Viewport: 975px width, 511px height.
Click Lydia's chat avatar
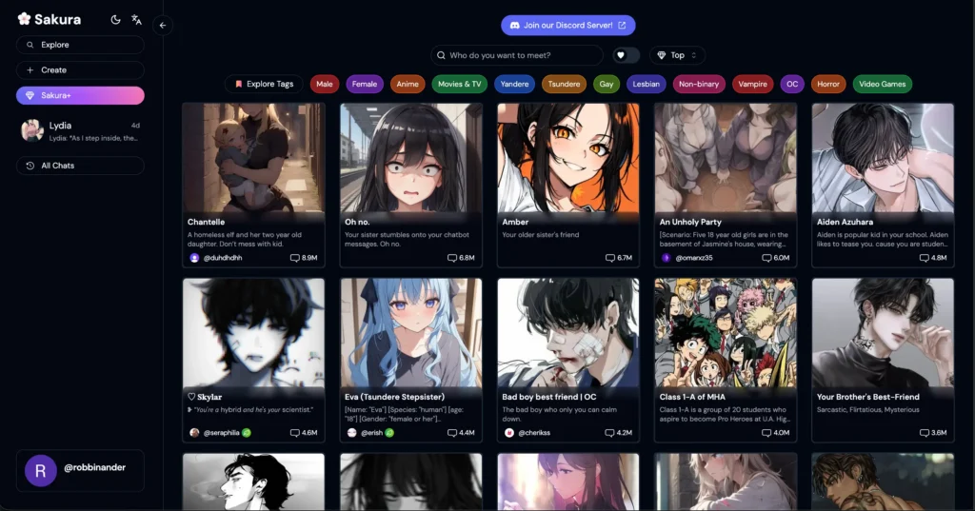31,130
